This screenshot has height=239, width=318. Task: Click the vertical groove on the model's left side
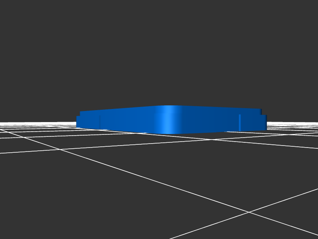point(100,121)
